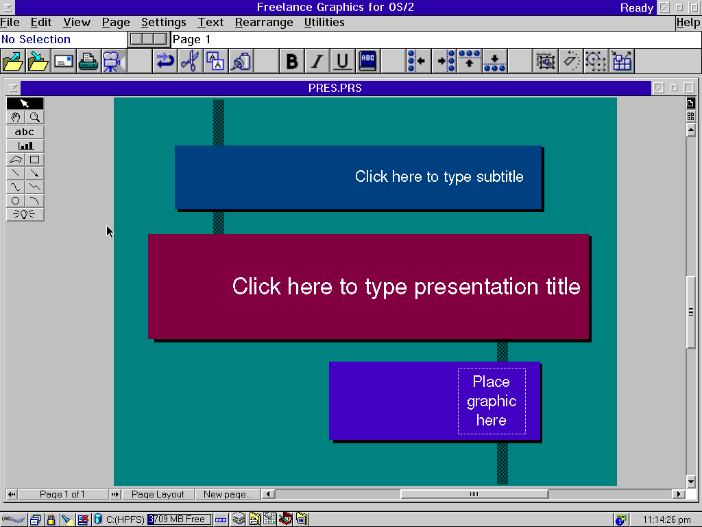702x527 pixels.
Task: Open the Utilities menu
Action: pyautogui.click(x=324, y=23)
